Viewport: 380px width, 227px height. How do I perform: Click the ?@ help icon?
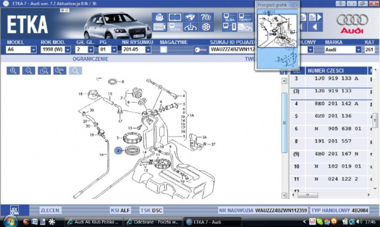click(x=206, y=17)
